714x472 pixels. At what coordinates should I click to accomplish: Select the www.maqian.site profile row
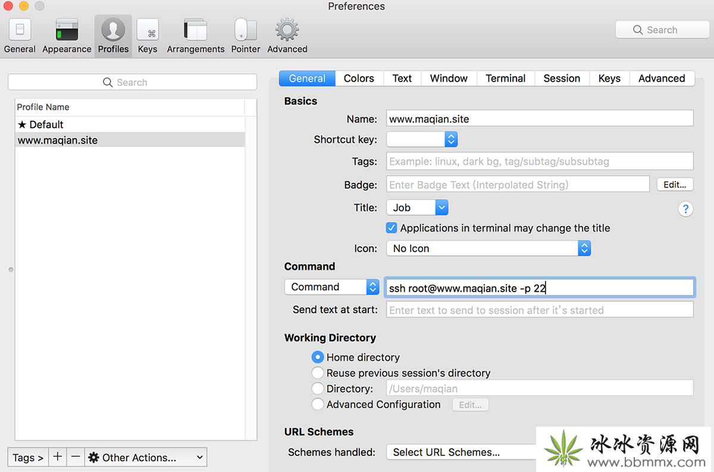130,140
